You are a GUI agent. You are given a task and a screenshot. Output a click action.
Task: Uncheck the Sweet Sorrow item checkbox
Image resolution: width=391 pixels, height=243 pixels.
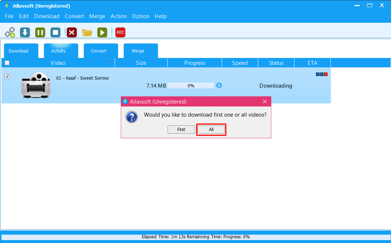point(7,76)
